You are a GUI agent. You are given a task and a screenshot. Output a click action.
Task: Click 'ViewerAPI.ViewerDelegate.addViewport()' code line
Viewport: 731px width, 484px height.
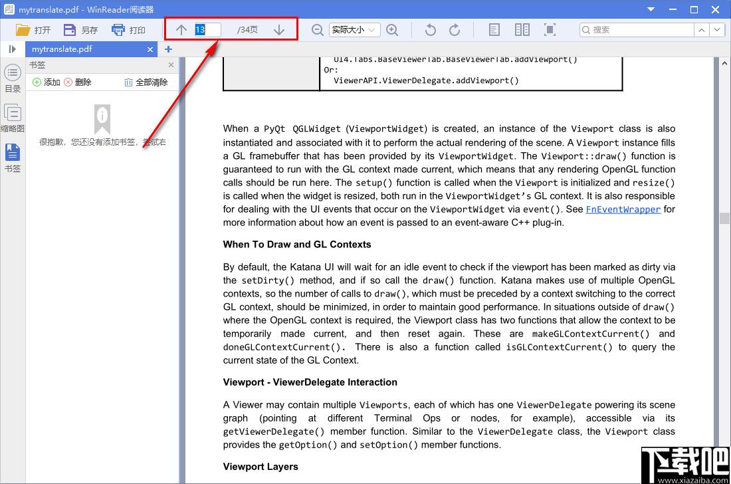[426, 80]
